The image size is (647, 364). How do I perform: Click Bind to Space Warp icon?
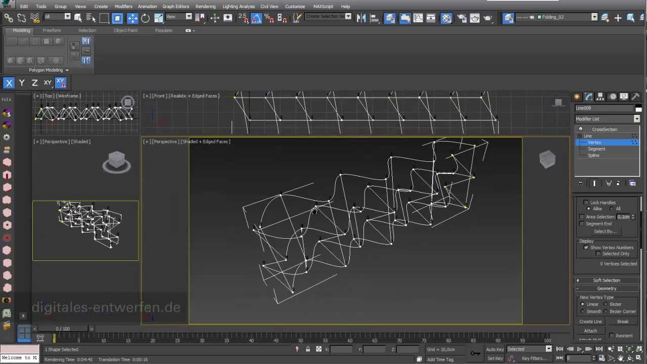[34, 18]
